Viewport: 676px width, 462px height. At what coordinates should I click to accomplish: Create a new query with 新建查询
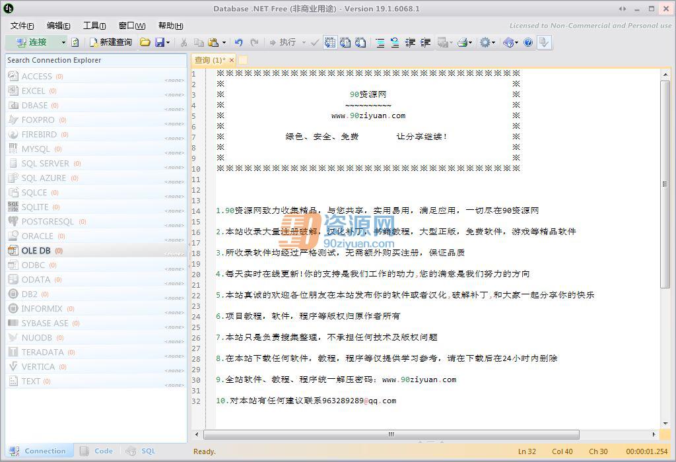(111, 42)
